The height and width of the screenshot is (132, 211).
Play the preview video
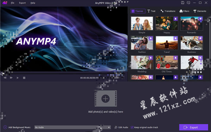18,78
